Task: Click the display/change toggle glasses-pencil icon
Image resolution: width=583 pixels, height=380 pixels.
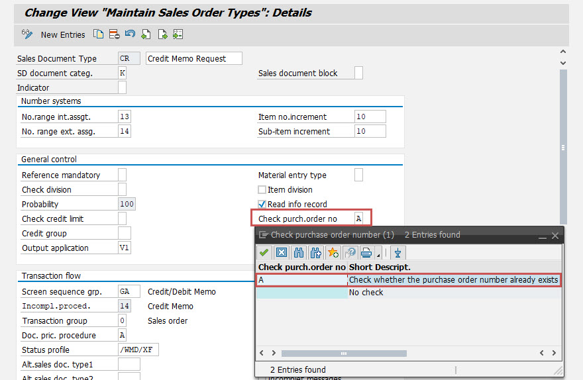Action: (x=27, y=34)
